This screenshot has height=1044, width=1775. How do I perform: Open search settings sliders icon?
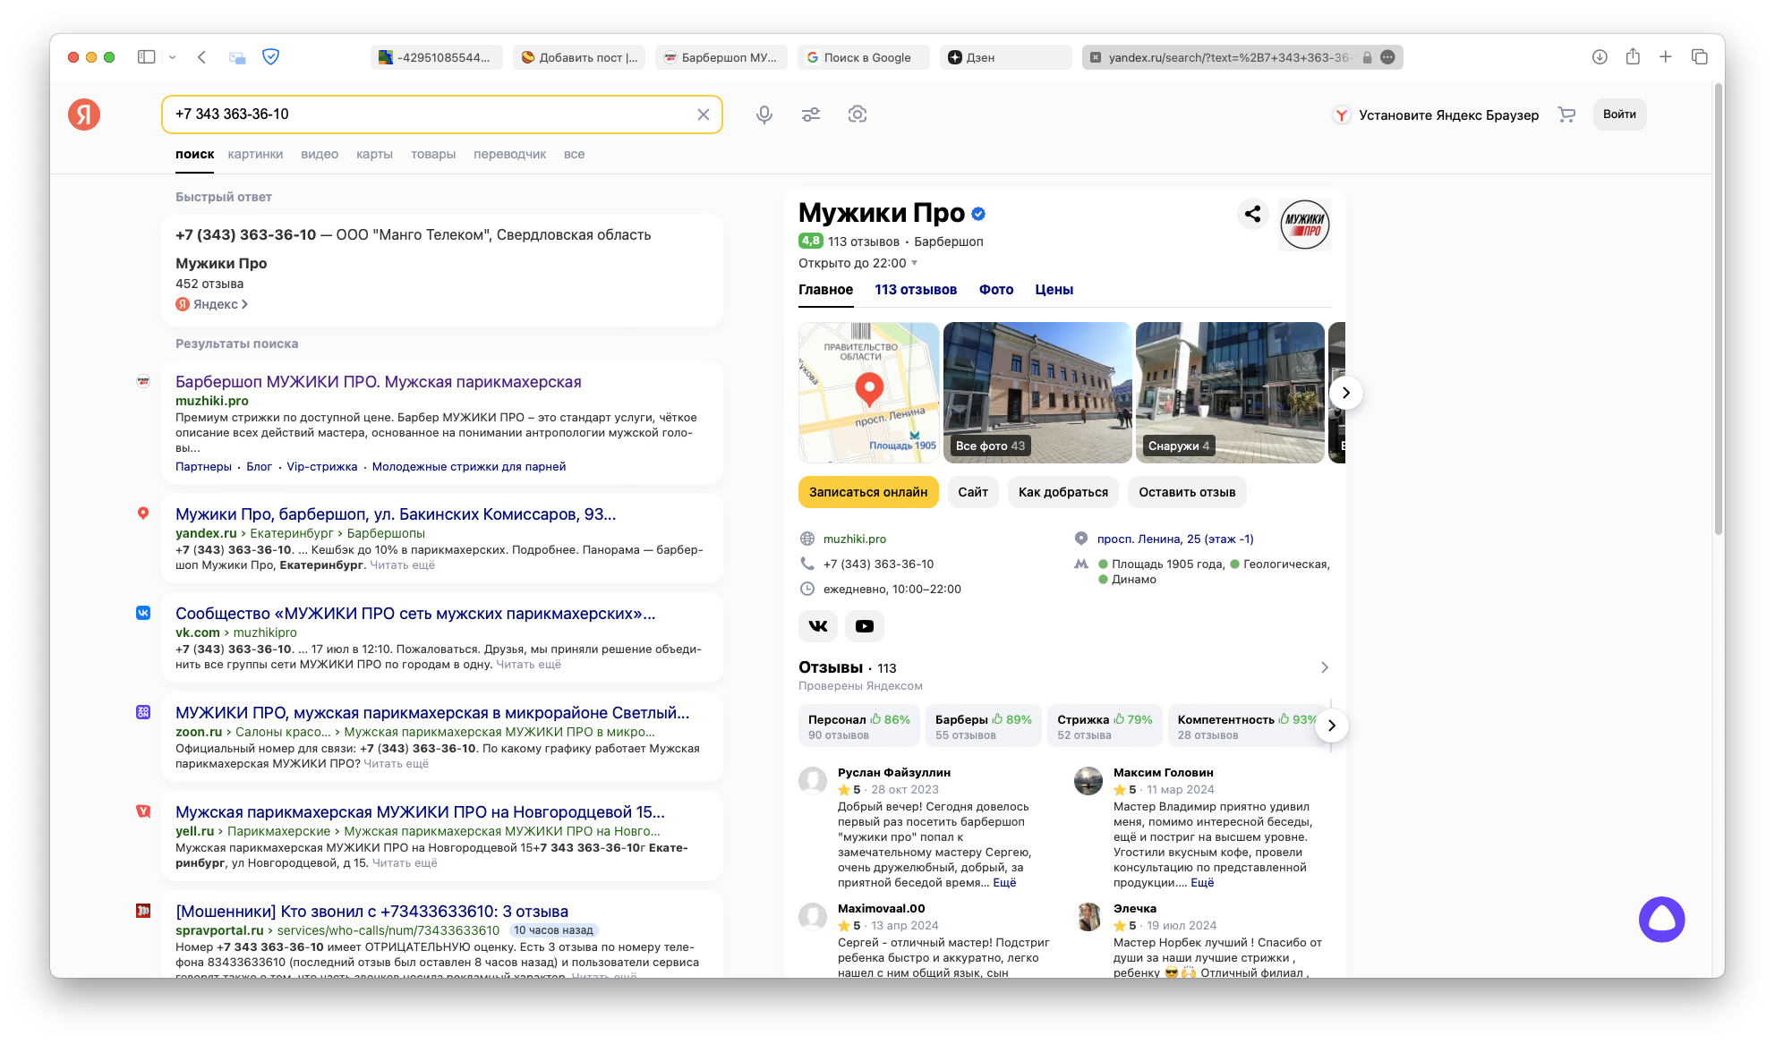point(811,115)
